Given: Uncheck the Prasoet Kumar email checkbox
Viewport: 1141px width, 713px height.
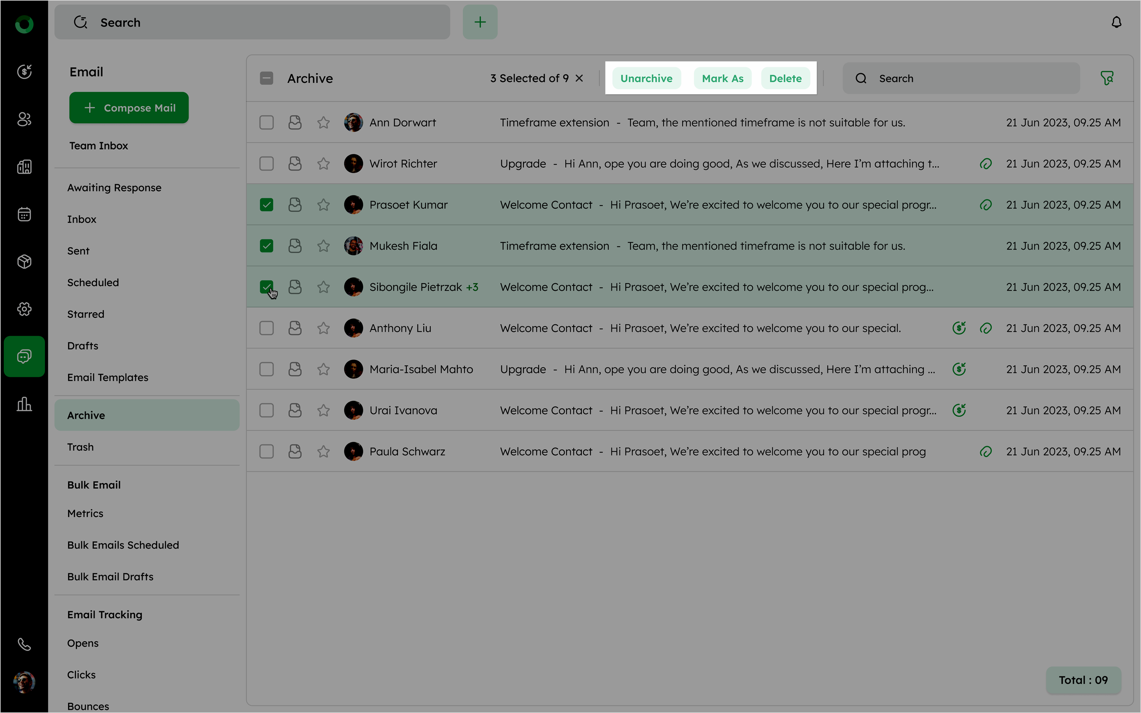Looking at the screenshot, I should point(267,205).
